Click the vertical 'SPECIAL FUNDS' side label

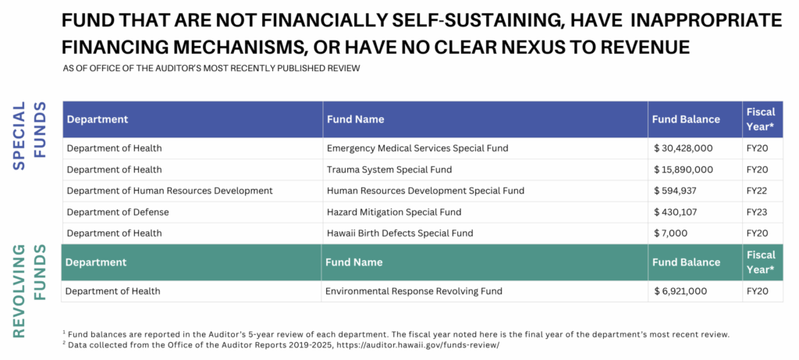pyautogui.click(x=30, y=135)
